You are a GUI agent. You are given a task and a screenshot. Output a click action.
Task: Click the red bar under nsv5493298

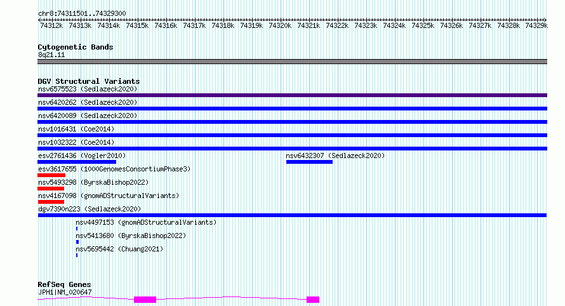(51, 189)
